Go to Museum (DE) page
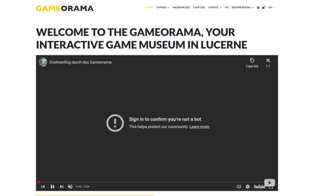Image resolution: width=314 pixels, height=196 pixels. 181,7
